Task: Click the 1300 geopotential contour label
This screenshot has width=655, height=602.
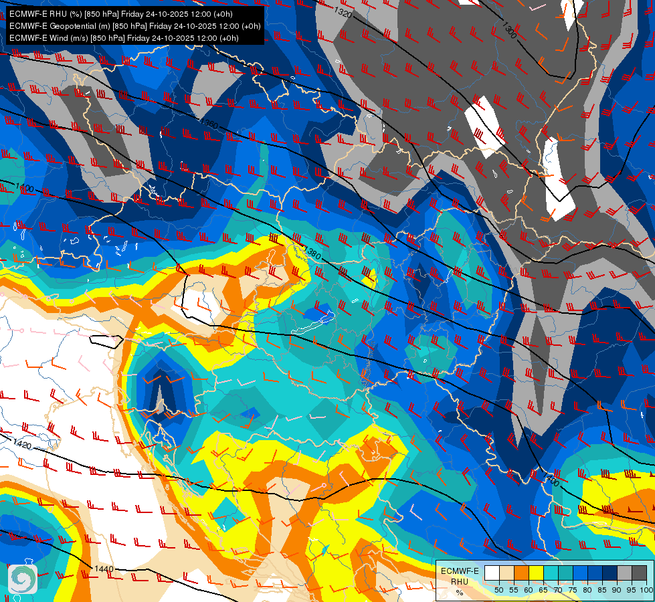Action: pyautogui.click(x=510, y=30)
